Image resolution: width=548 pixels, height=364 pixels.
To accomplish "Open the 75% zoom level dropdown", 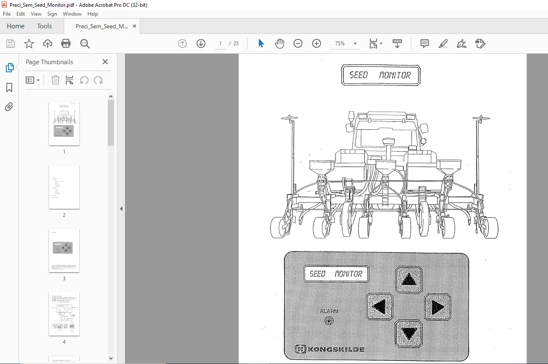I will (x=355, y=44).
